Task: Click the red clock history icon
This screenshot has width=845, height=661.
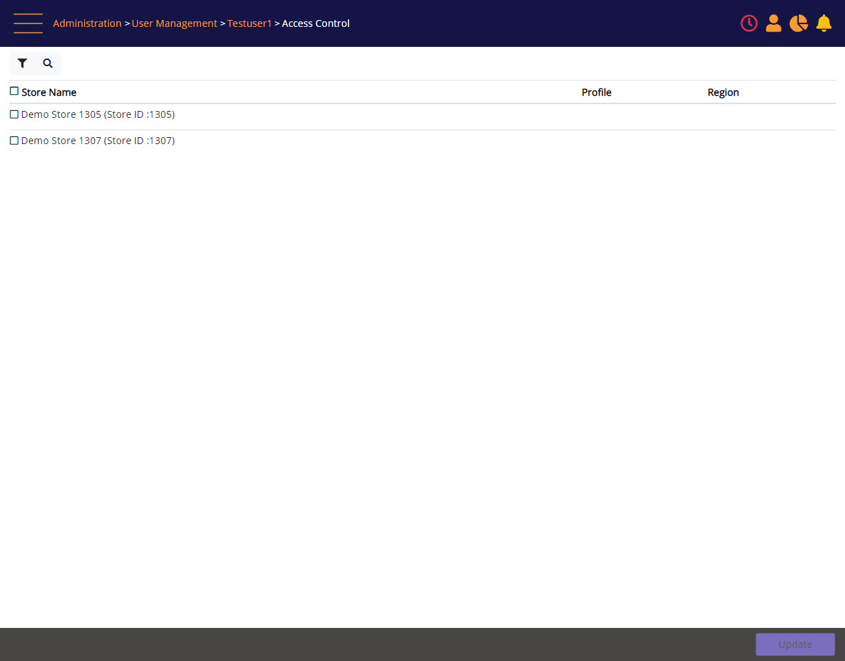Action: [749, 23]
